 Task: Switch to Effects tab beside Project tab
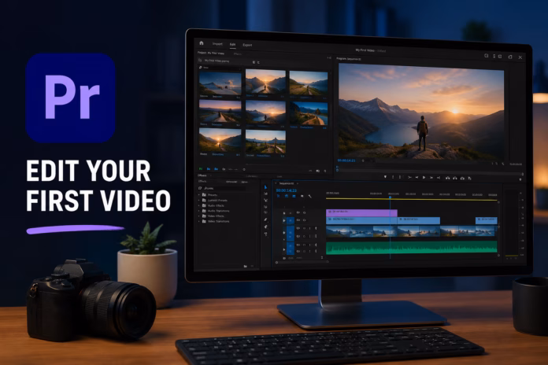[x=238, y=54]
